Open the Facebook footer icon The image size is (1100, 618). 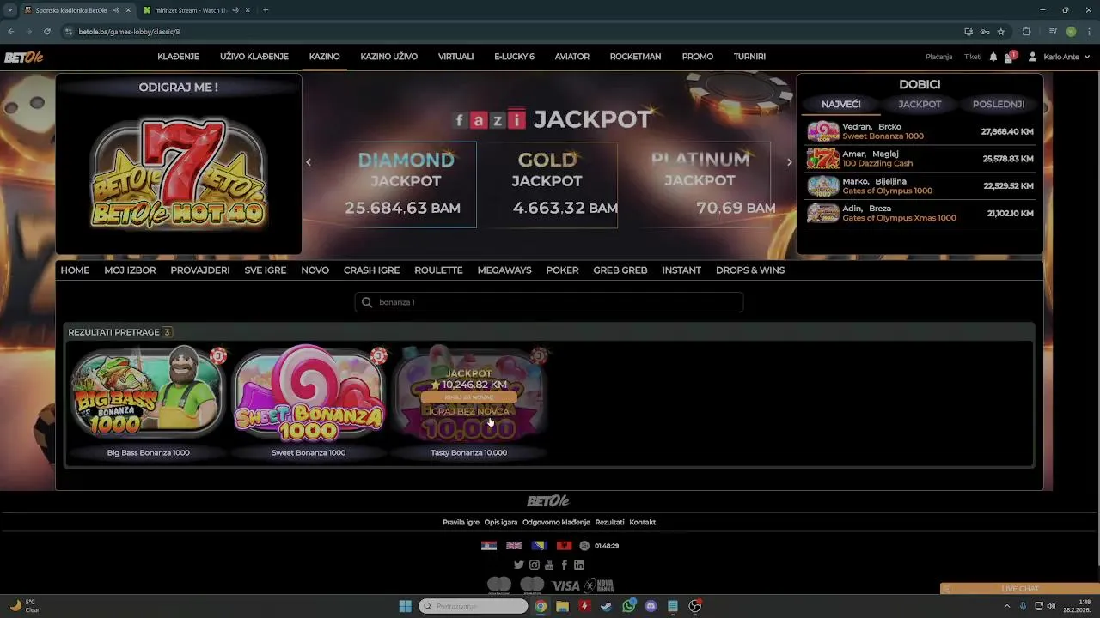coord(565,565)
